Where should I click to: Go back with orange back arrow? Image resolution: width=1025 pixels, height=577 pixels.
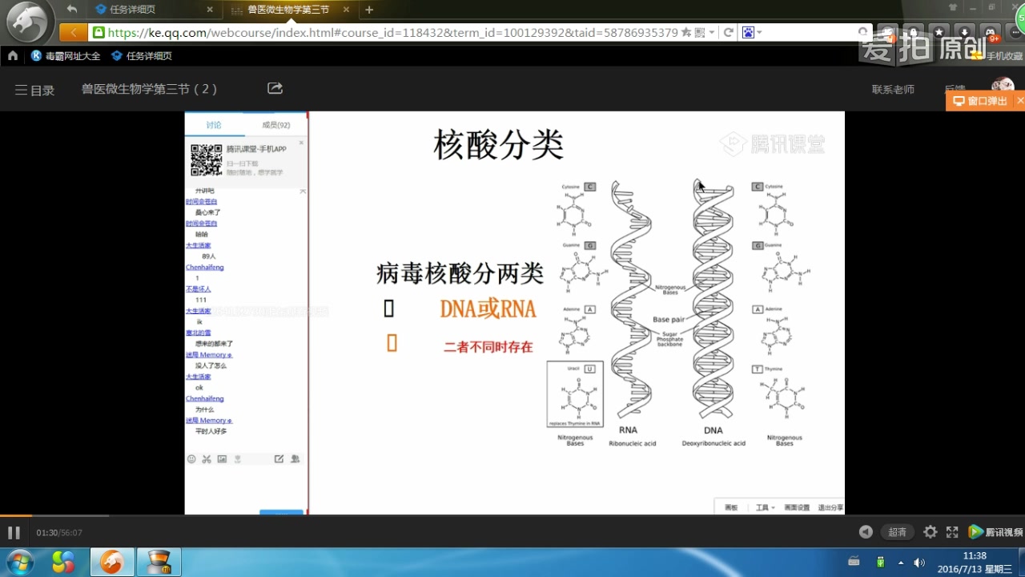tap(74, 33)
